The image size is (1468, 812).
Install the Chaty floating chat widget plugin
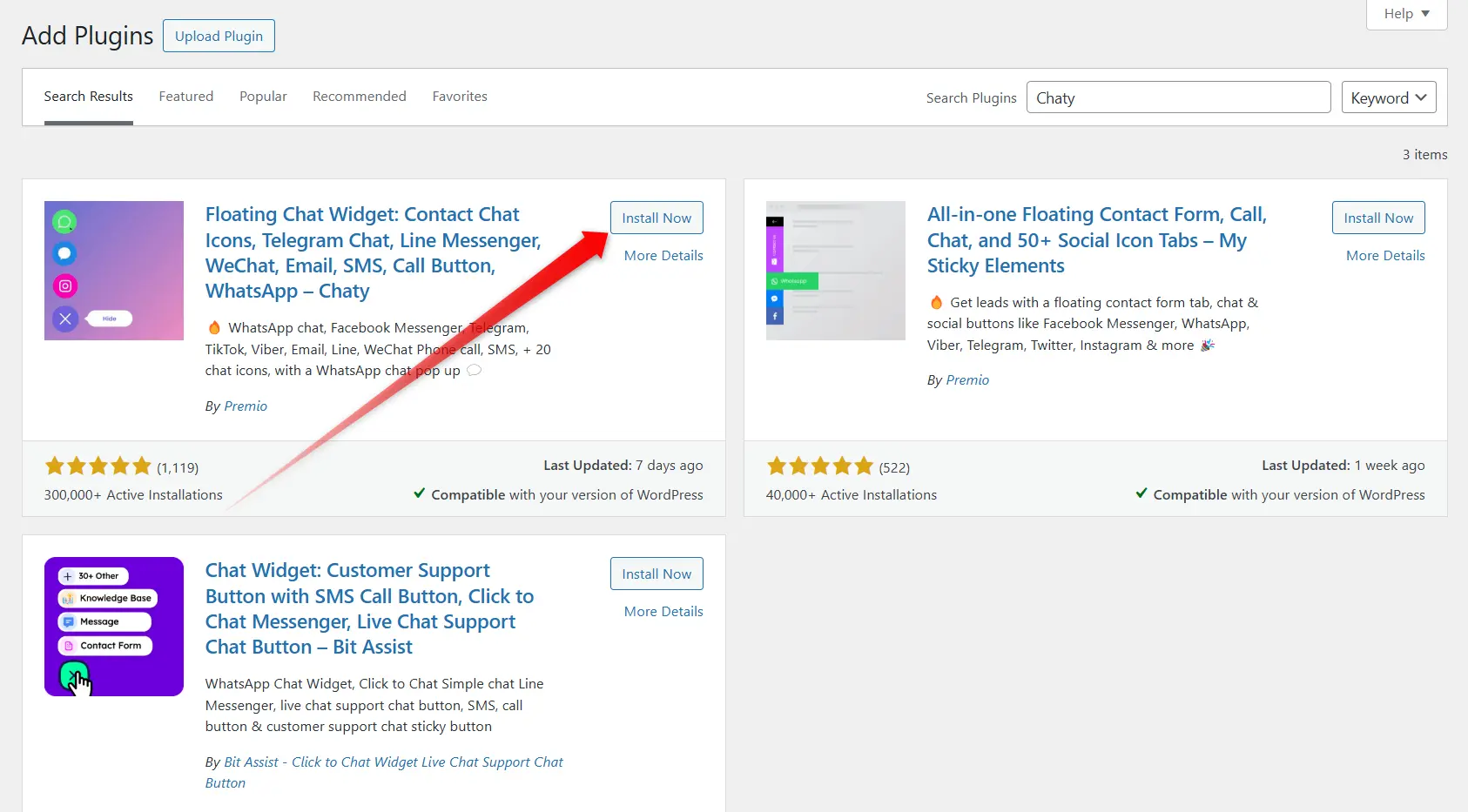pos(657,218)
